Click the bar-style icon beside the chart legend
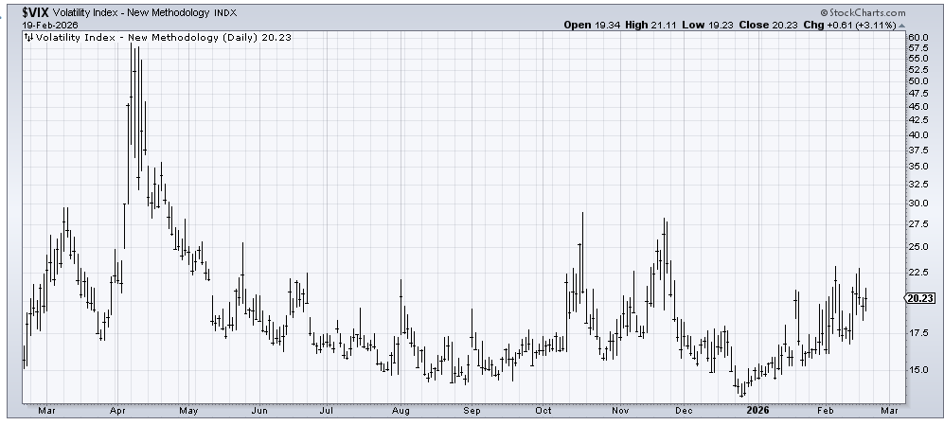 pyautogui.click(x=29, y=39)
